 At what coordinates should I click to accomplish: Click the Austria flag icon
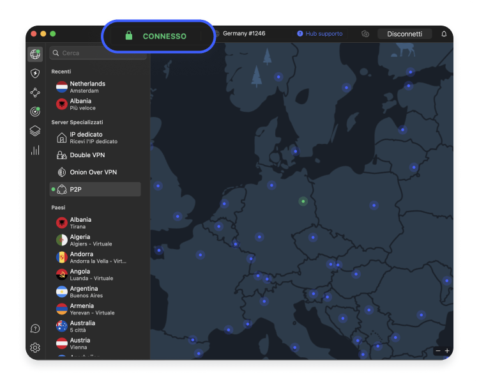[x=62, y=343]
